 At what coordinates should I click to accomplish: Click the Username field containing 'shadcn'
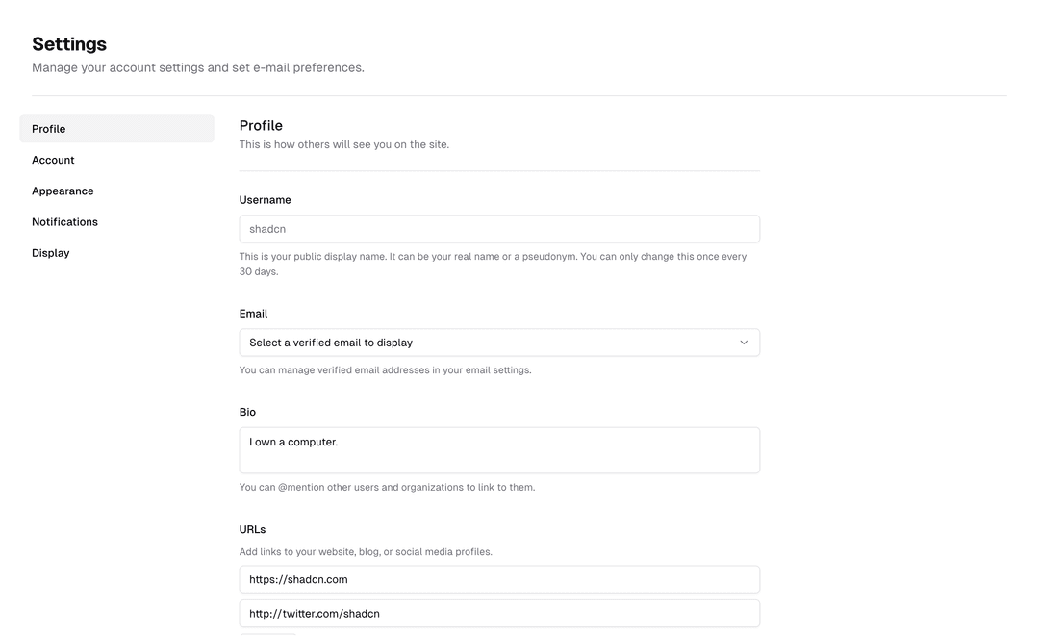coord(499,228)
